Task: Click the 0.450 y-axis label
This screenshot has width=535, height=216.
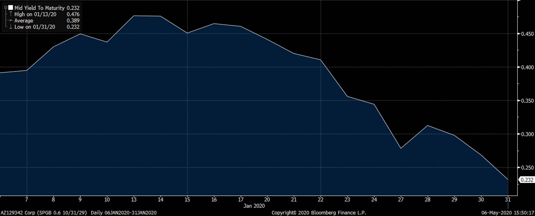Action: pos(527,34)
